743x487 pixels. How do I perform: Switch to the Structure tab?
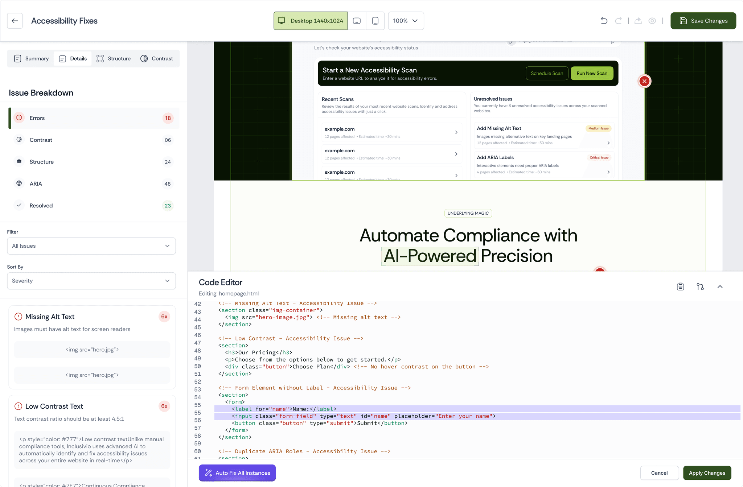(114, 58)
